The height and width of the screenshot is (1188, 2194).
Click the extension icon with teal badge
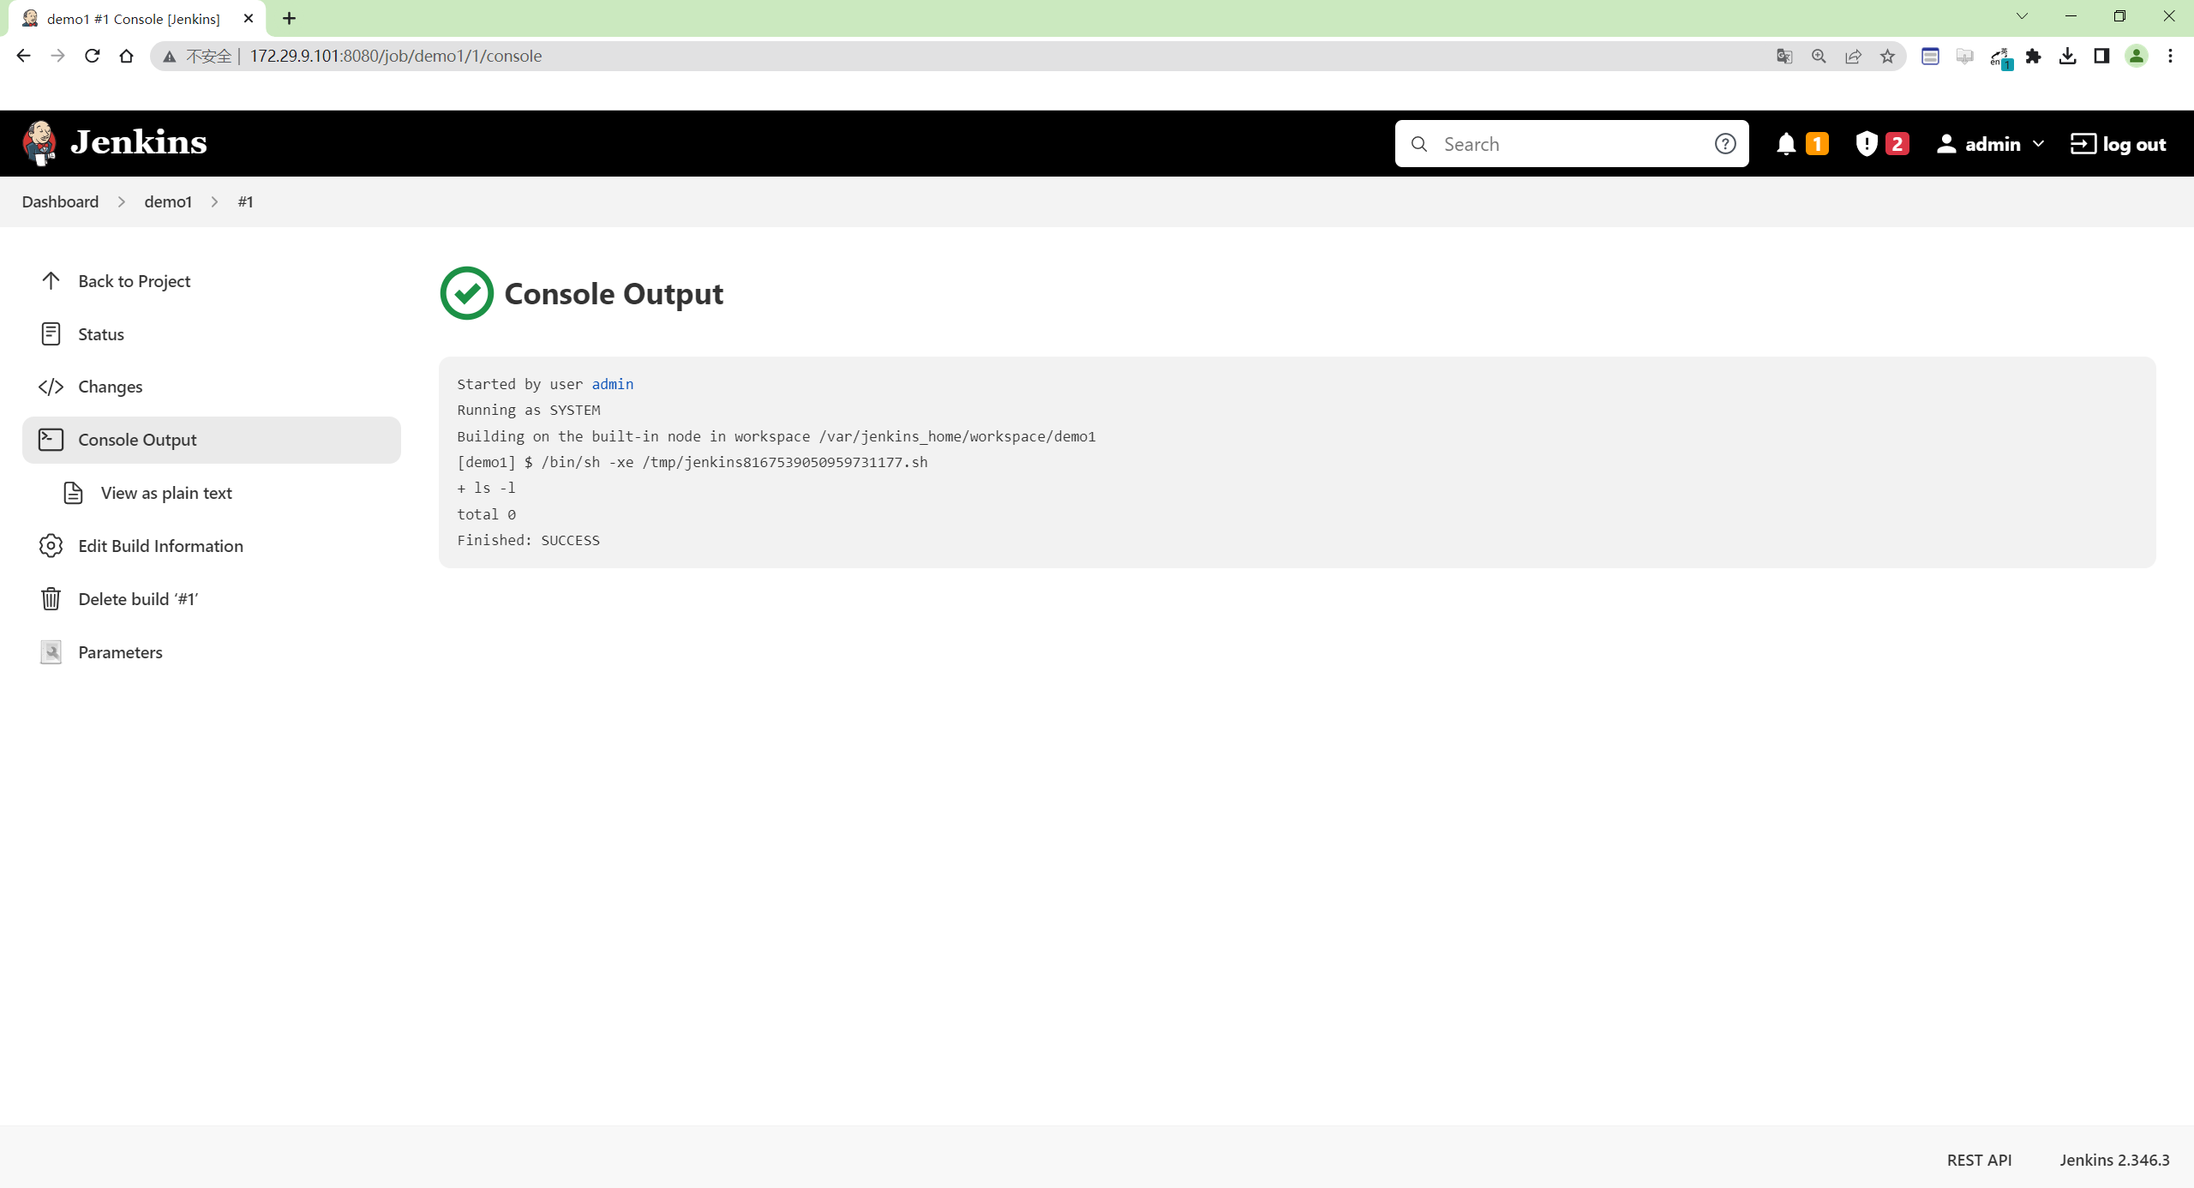2000,58
